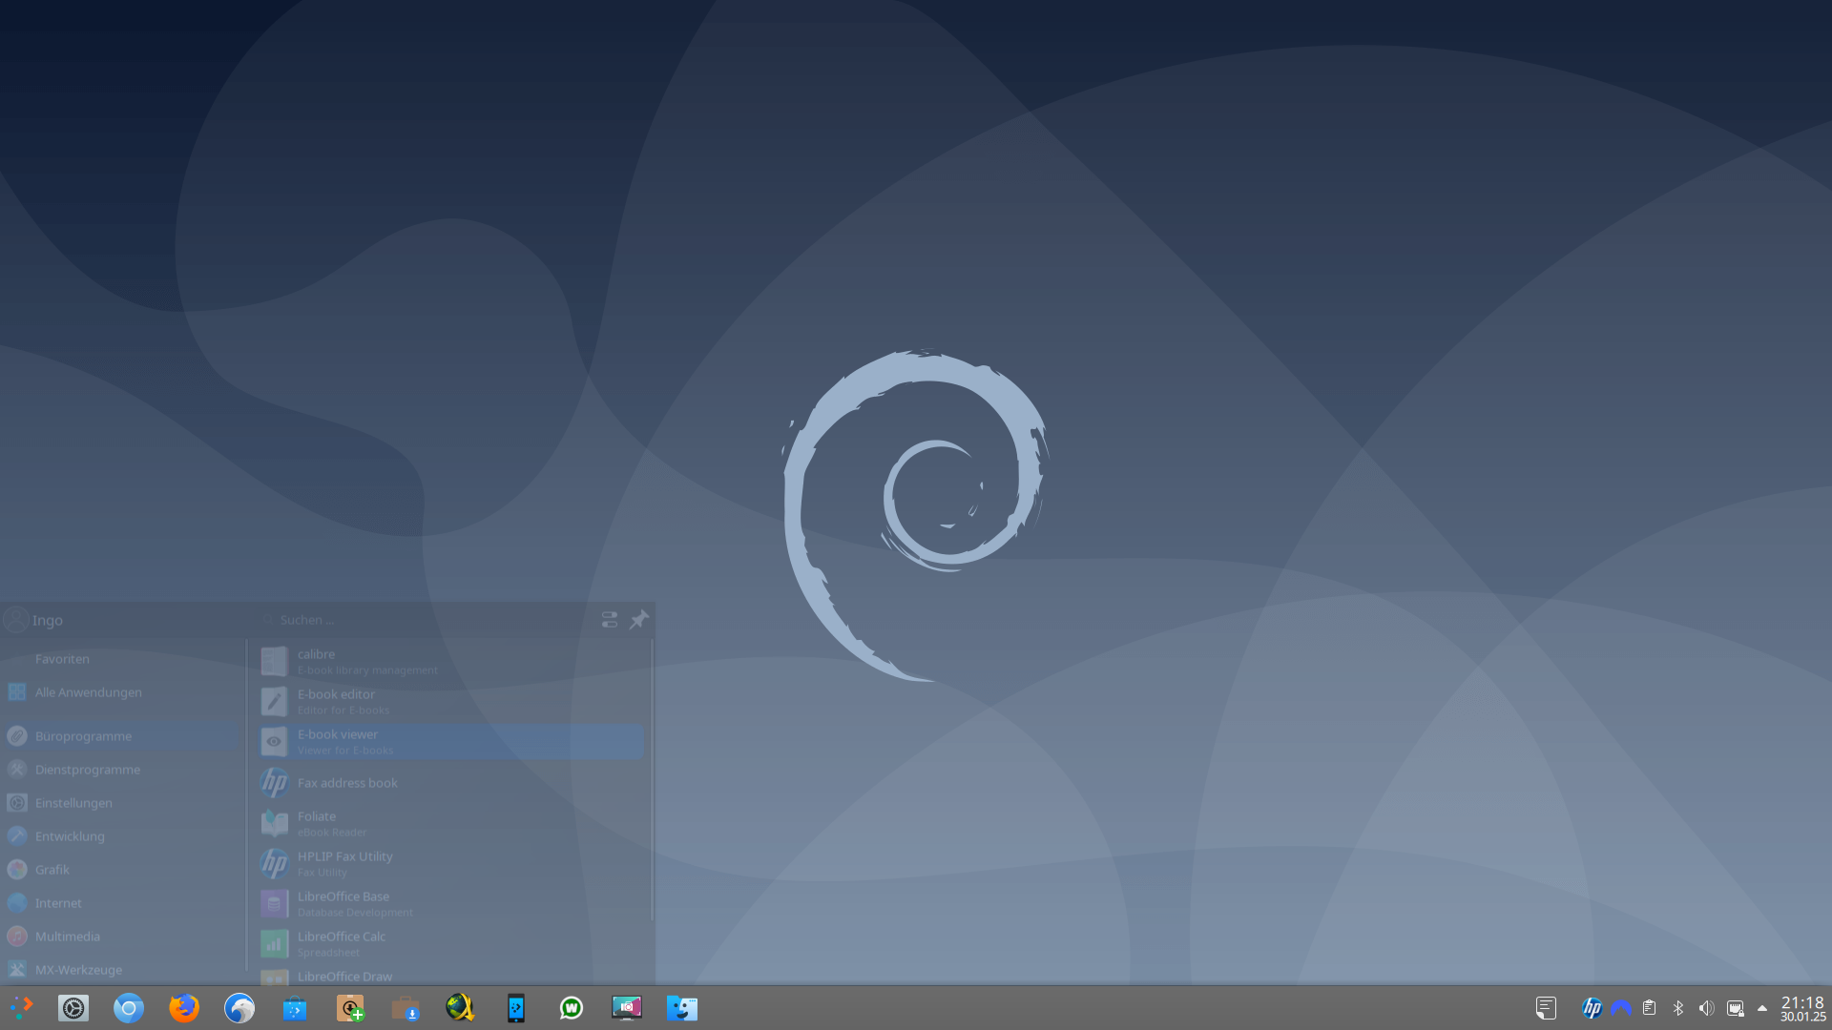Image resolution: width=1832 pixels, height=1030 pixels.
Task: Open the JDownloader globe icon
Action: (x=461, y=1008)
